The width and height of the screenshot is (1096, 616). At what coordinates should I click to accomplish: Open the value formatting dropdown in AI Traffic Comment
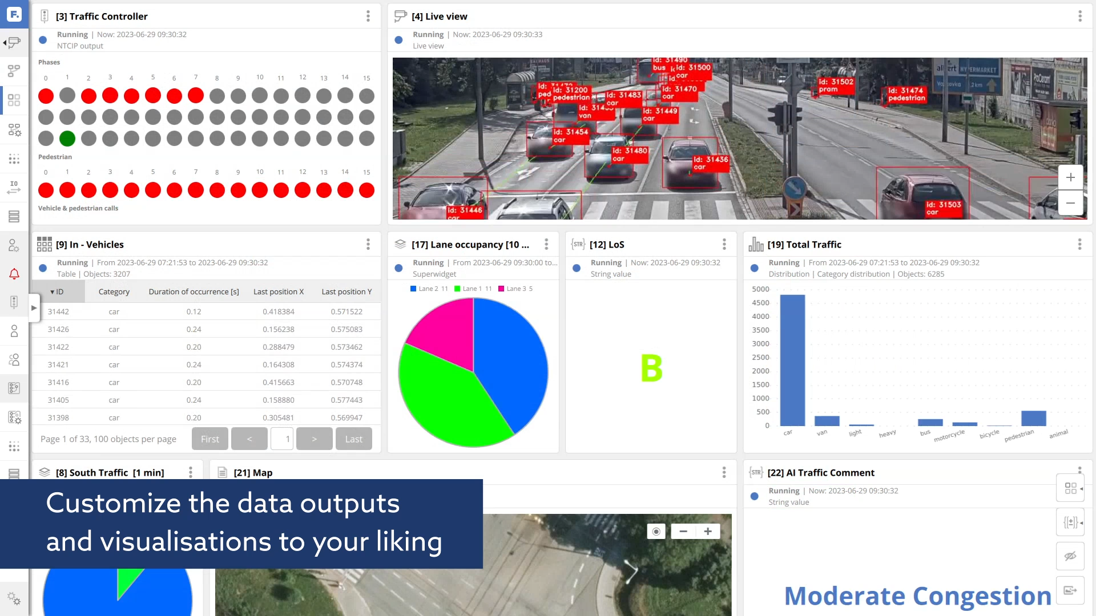pyautogui.click(x=1070, y=522)
